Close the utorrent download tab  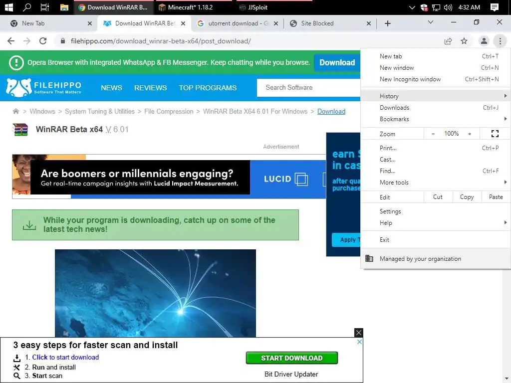275,23
